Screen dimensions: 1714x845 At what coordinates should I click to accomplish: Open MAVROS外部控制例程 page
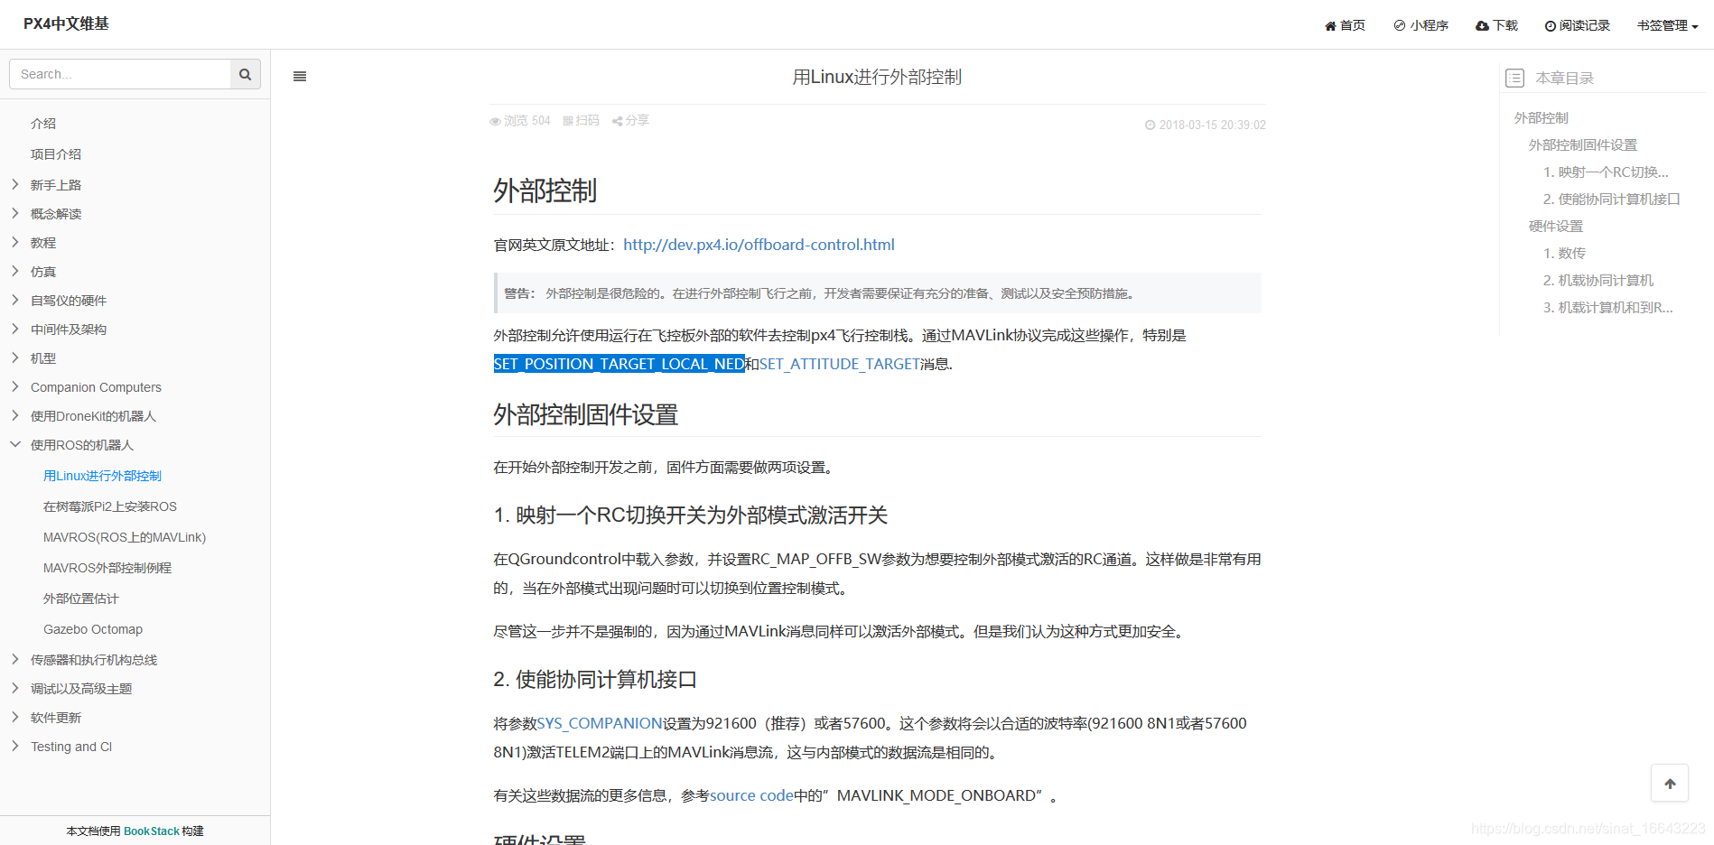coord(107,568)
